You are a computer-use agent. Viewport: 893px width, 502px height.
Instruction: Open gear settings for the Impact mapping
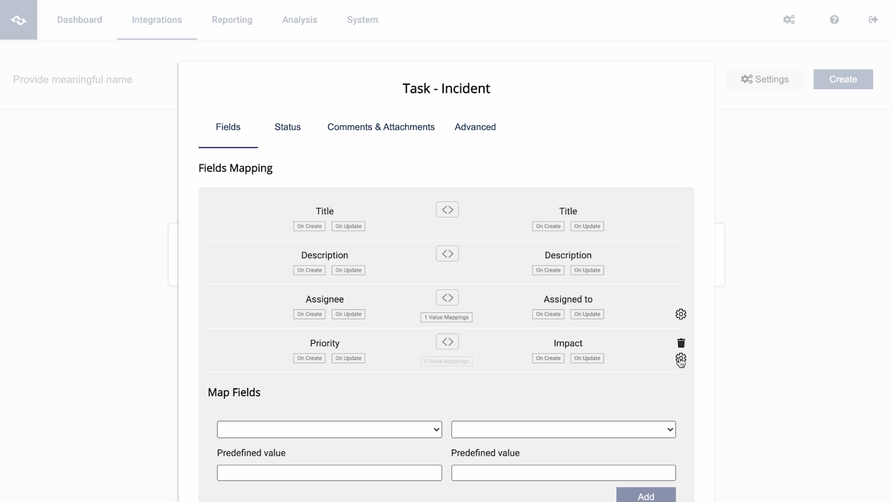[x=681, y=360]
